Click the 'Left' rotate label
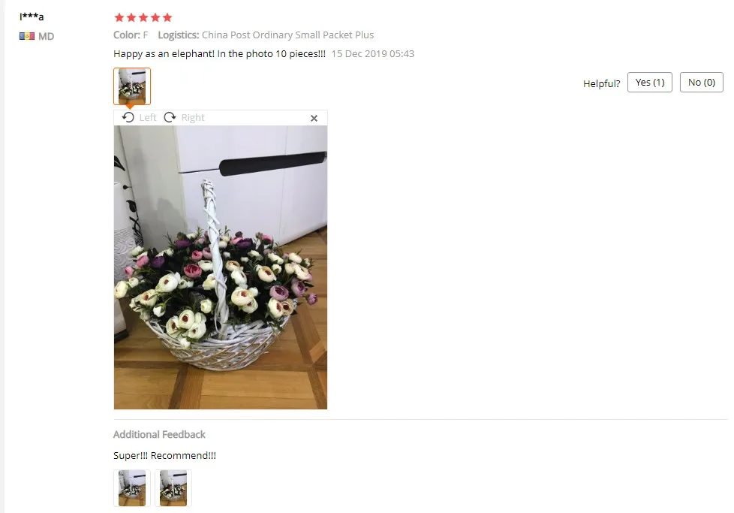The height and width of the screenshot is (513, 734). [148, 118]
